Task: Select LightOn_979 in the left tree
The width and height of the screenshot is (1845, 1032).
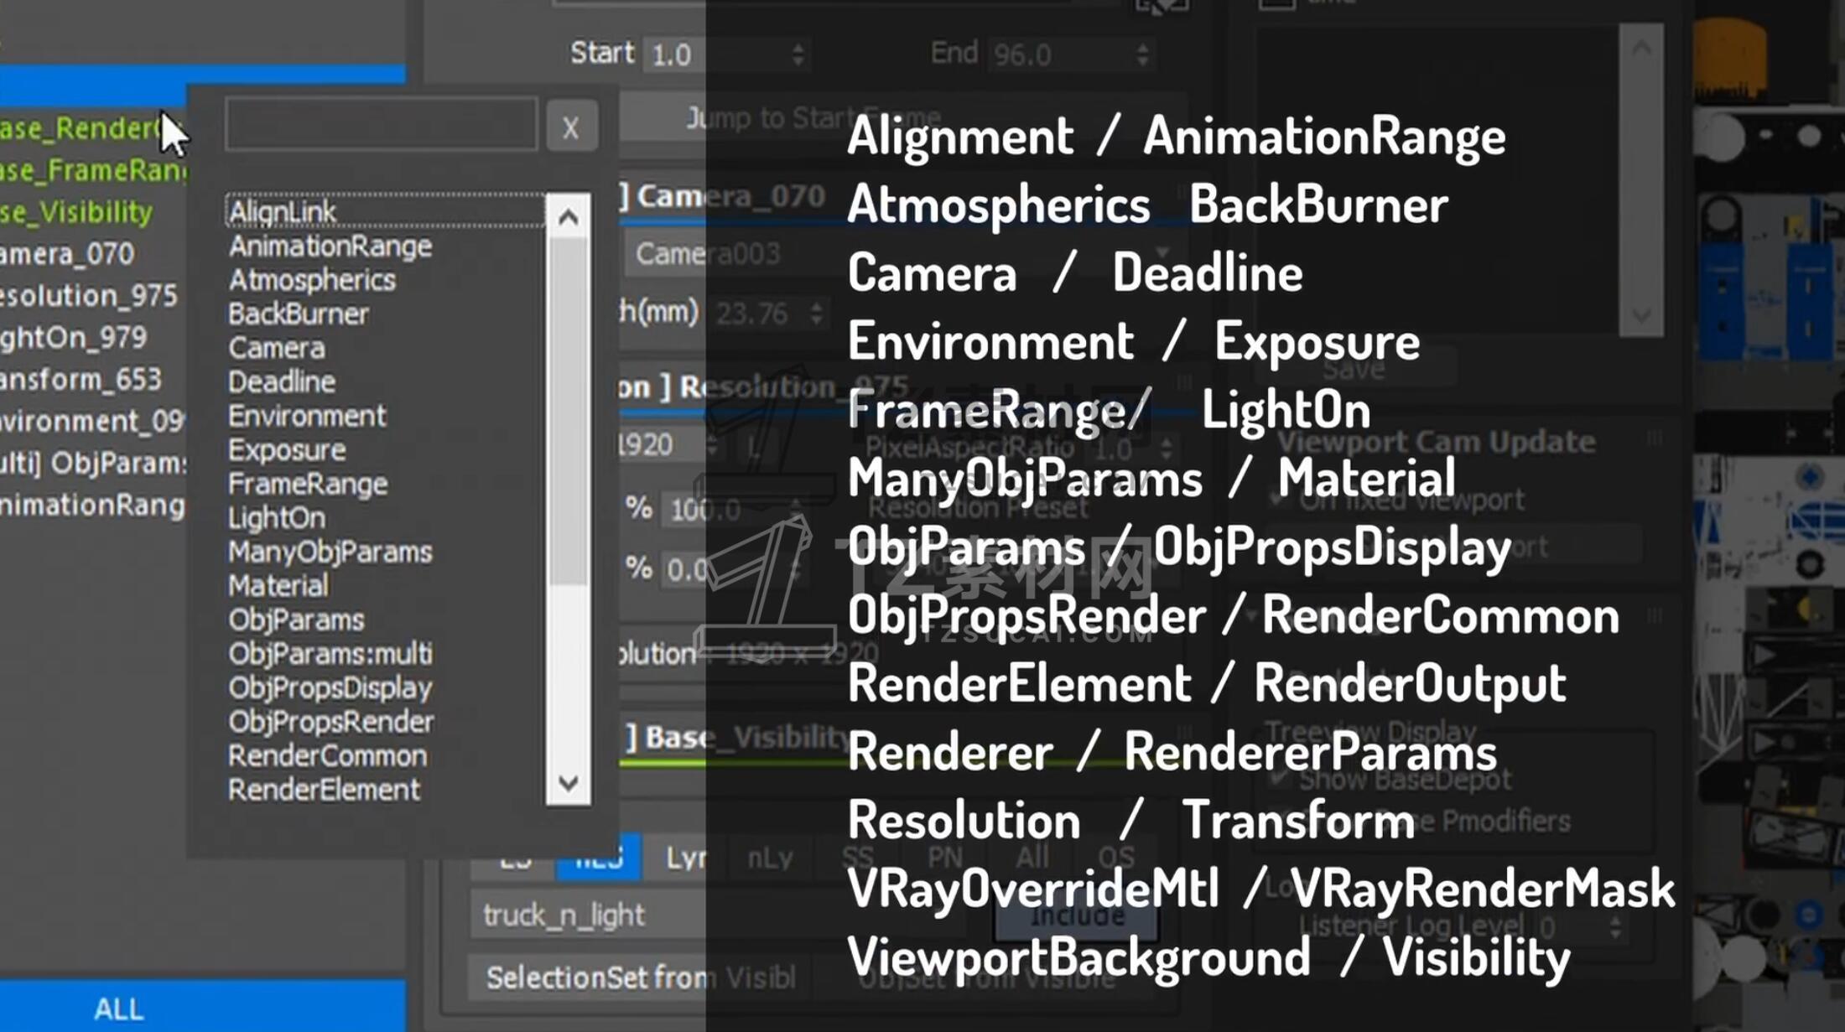Action: pos(74,337)
